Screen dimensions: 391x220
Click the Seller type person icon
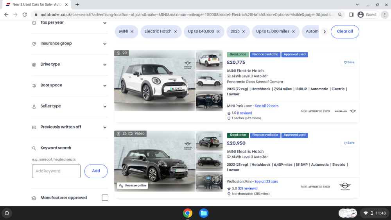[x=34, y=107]
